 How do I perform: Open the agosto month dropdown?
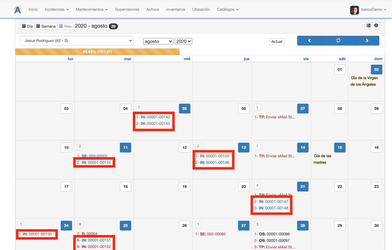tap(158, 41)
